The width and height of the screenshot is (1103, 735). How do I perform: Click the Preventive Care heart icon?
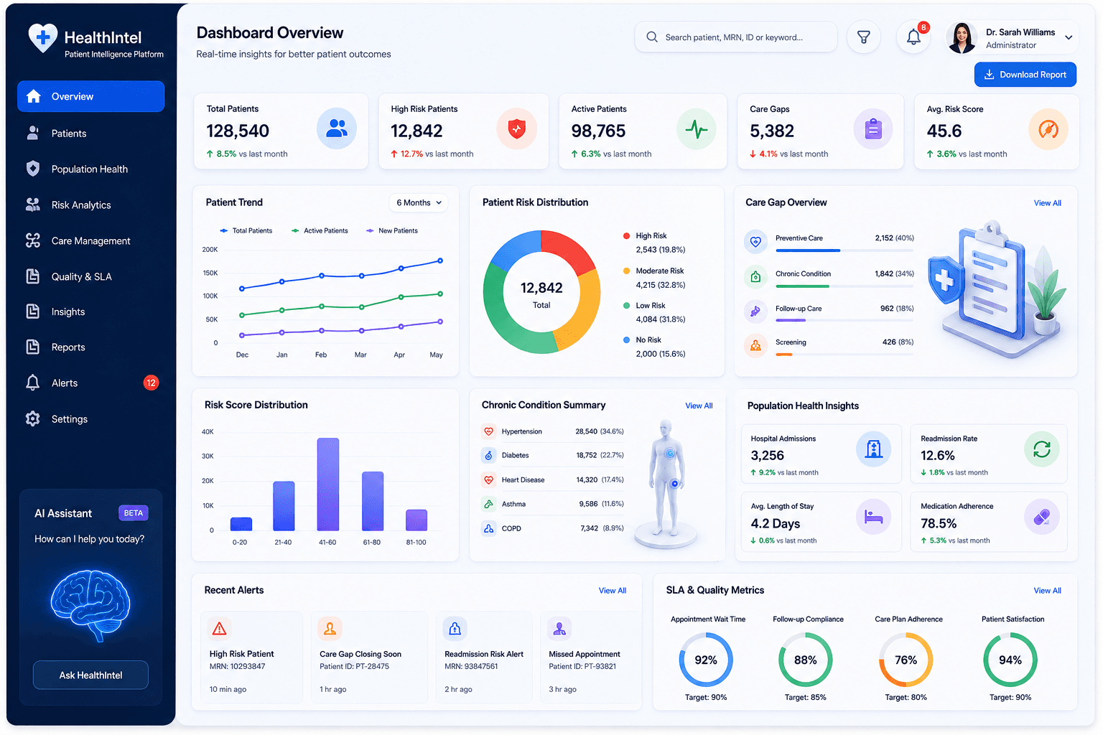tap(755, 242)
